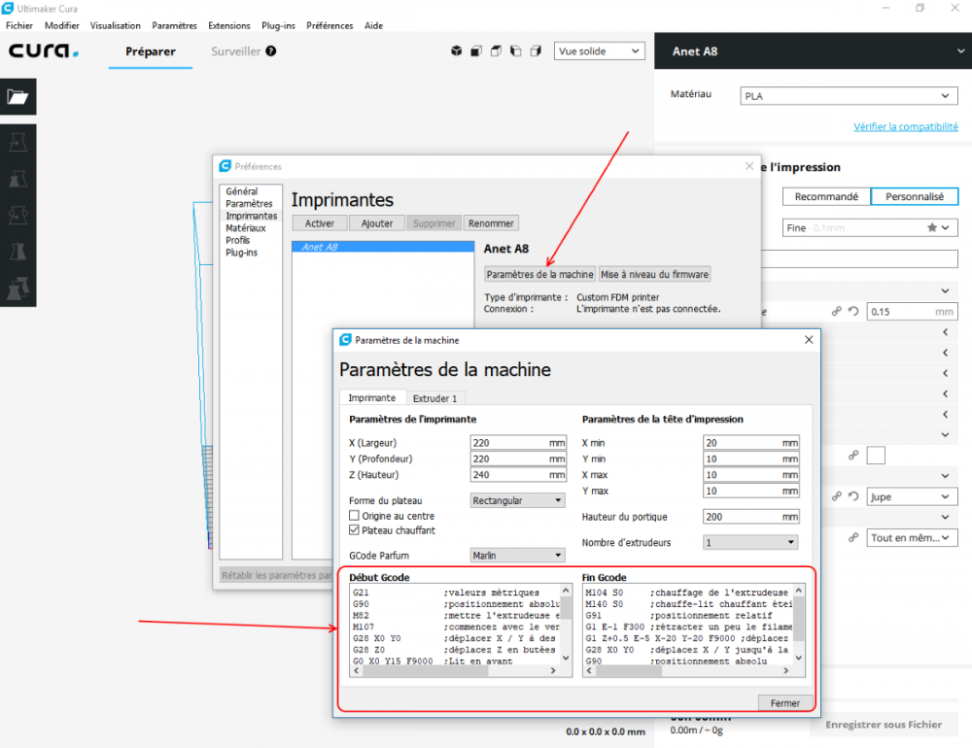Open the 'Tout en mêm...' dropdown

click(x=912, y=537)
